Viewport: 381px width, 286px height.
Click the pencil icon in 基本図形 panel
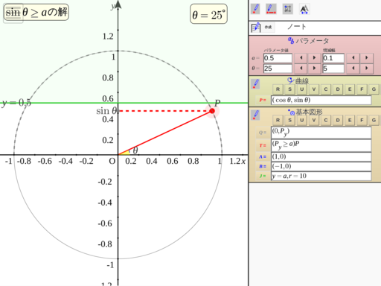[x=255, y=115]
